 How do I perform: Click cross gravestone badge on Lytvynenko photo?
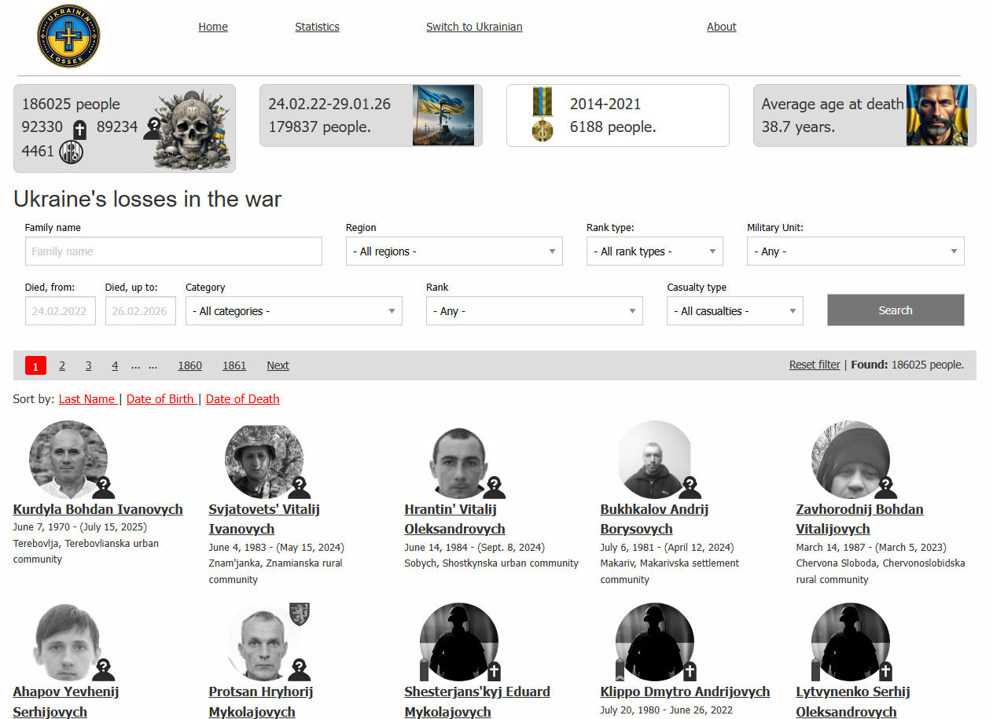[885, 671]
